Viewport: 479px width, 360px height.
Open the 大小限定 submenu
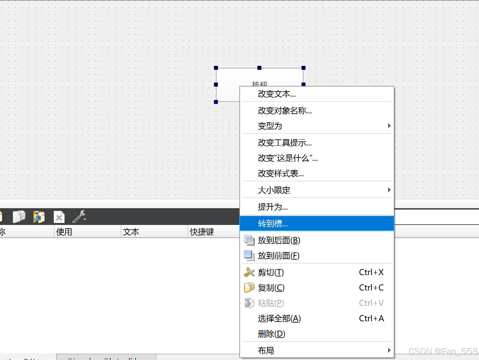point(317,190)
